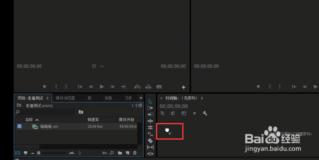
Task: Click the zoom out small mountain icon
Action: click(x=33, y=153)
